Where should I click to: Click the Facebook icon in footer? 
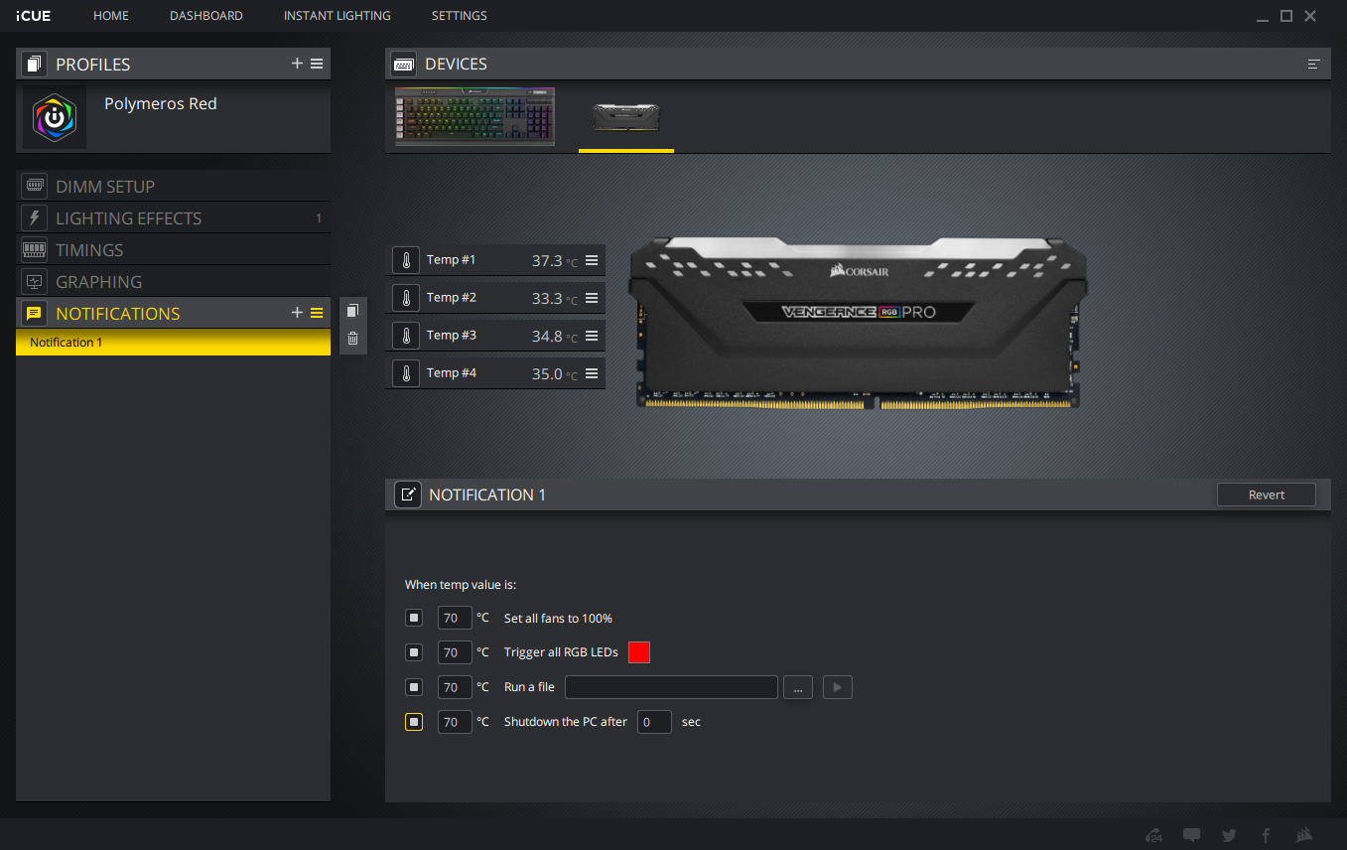[x=1266, y=835]
